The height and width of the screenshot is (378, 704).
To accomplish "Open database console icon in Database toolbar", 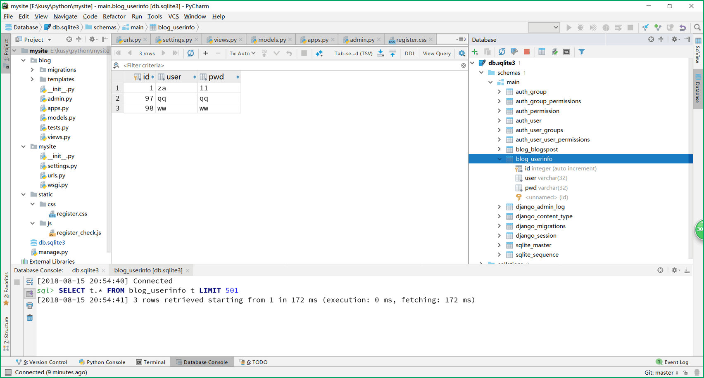I will click(x=566, y=52).
